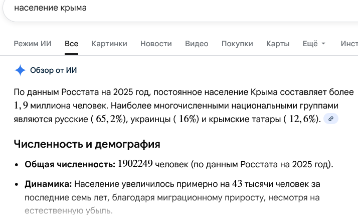The height and width of the screenshot is (215, 358).
Task: Open the Видео tab
Action: 197,44
